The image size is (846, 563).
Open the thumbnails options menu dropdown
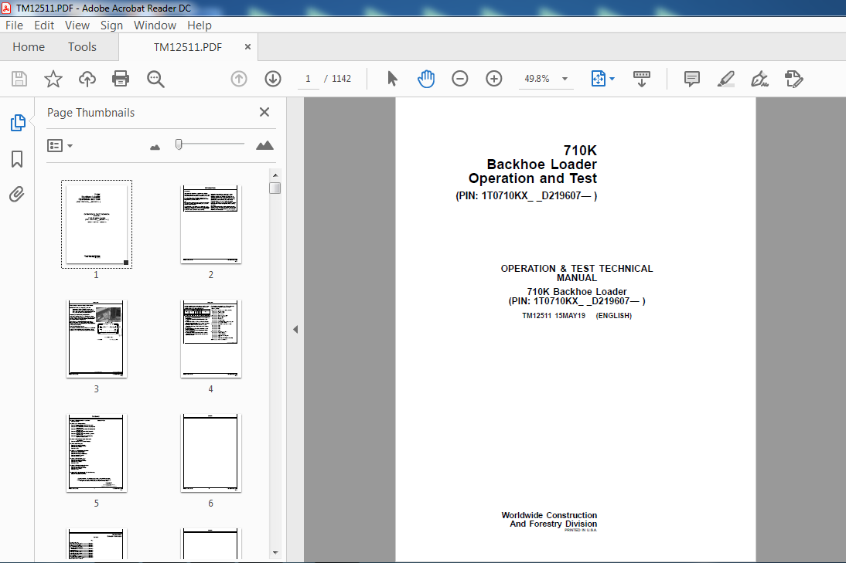click(x=60, y=145)
